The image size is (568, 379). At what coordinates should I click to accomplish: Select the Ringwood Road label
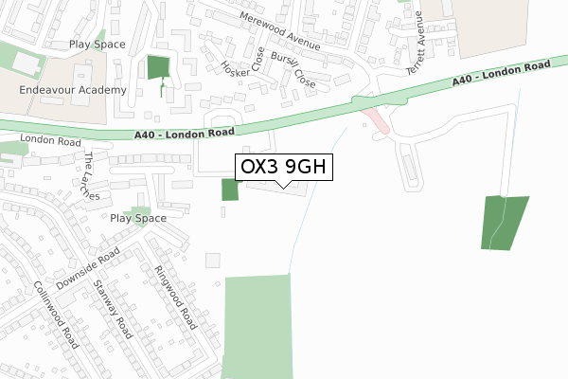tap(176, 298)
